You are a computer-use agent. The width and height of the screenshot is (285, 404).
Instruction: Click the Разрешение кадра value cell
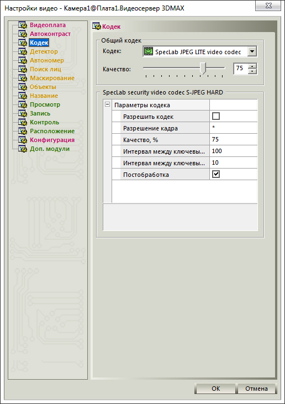pyautogui.click(x=234, y=128)
